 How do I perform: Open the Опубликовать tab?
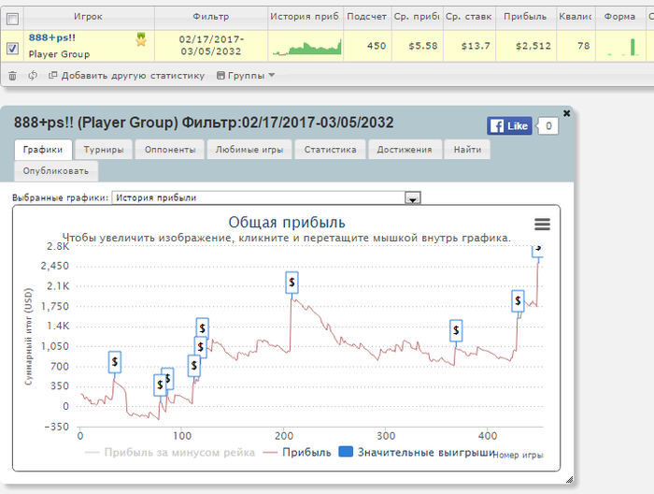click(x=56, y=171)
